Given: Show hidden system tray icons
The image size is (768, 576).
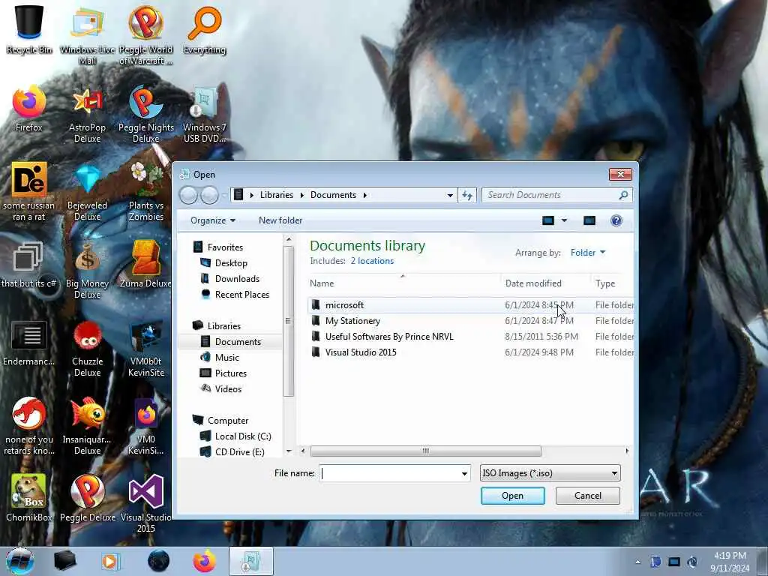Looking at the screenshot, I should click(x=637, y=562).
